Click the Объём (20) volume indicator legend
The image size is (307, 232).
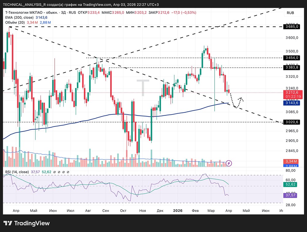pos(15,22)
